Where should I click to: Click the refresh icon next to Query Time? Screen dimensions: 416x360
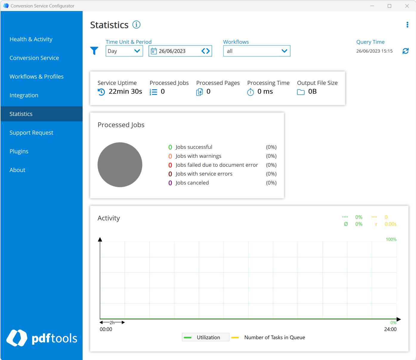click(406, 51)
